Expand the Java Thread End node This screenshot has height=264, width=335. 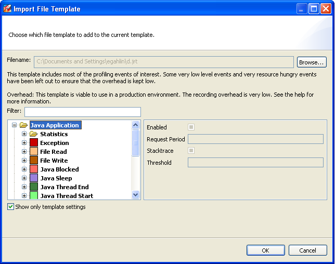click(24, 187)
